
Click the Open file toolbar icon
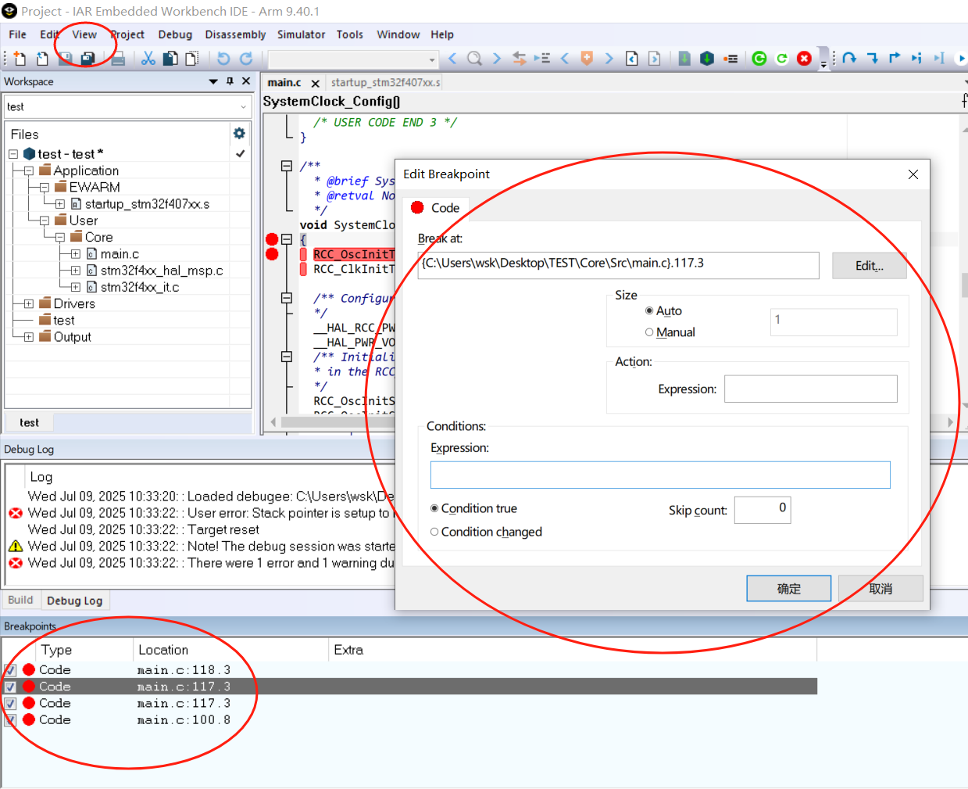42,59
